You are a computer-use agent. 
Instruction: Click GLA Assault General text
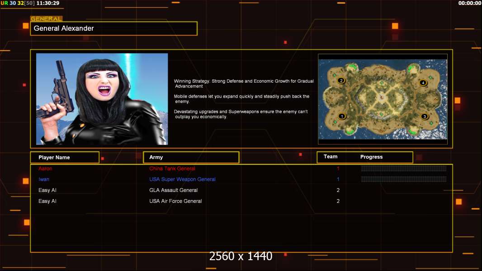(x=173, y=190)
